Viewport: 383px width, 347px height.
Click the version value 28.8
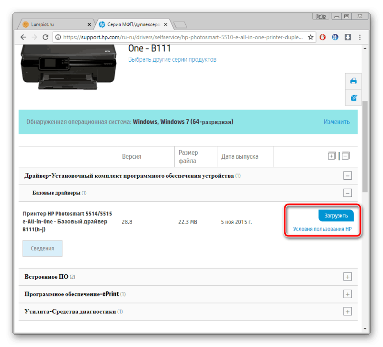(x=127, y=222)
